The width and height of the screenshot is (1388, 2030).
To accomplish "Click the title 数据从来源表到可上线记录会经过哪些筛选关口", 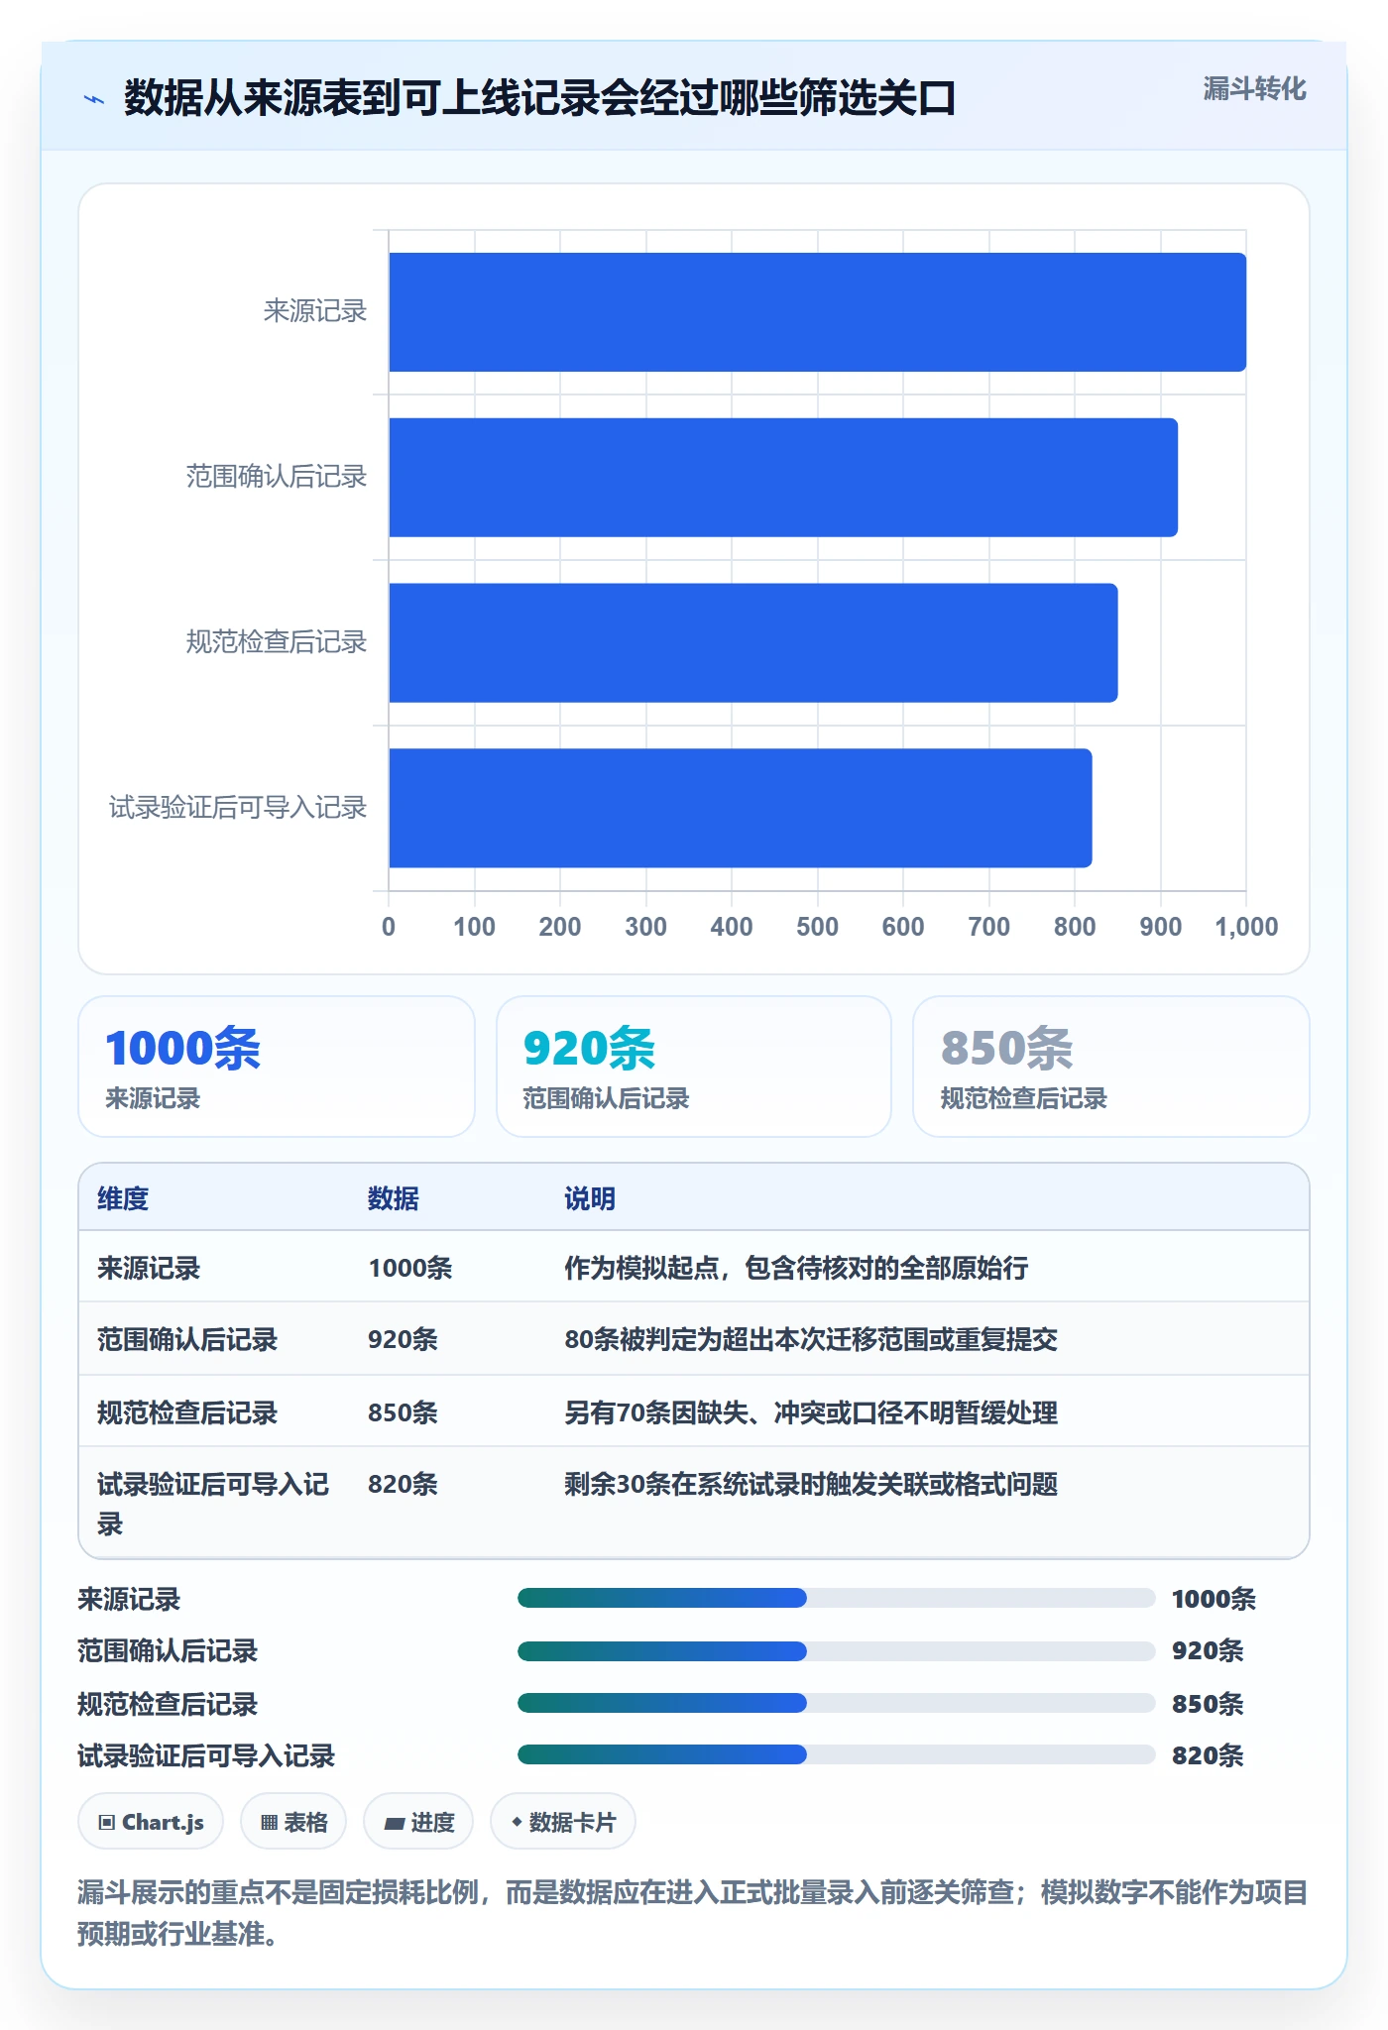I will (540, 98).
